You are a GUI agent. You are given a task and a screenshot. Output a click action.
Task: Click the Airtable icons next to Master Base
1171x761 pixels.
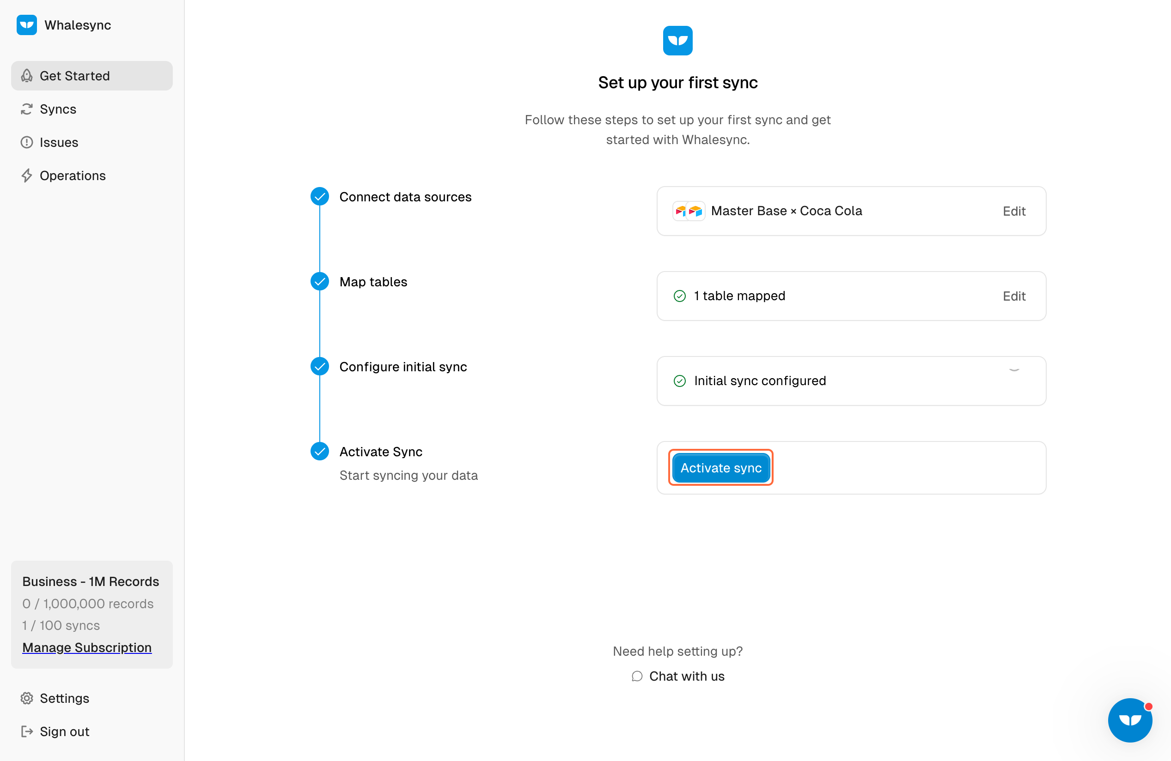(689, 211)
